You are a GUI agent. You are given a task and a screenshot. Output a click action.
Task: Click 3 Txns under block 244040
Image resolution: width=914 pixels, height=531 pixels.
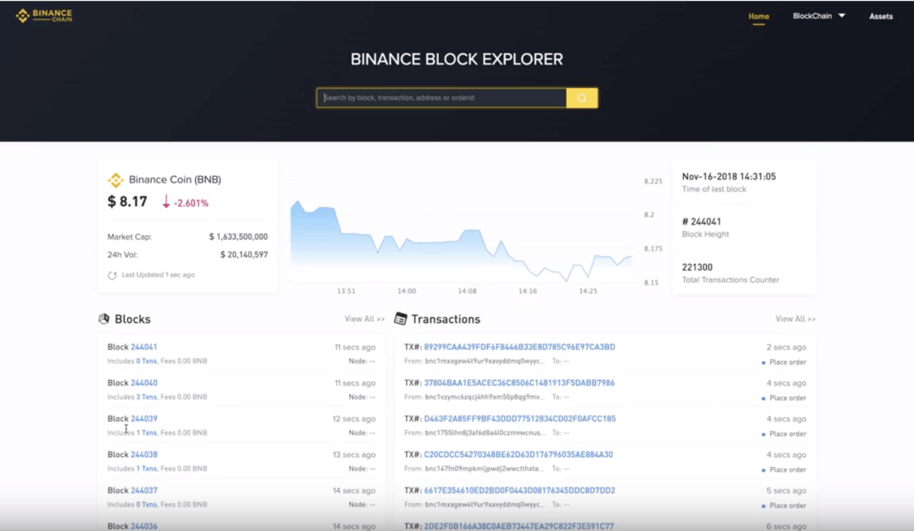146,397
